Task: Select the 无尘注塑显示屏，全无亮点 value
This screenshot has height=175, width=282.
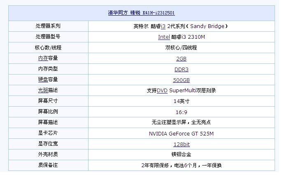Action: (181, 122)
